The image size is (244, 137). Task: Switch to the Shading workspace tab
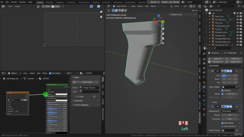(96, 2)
